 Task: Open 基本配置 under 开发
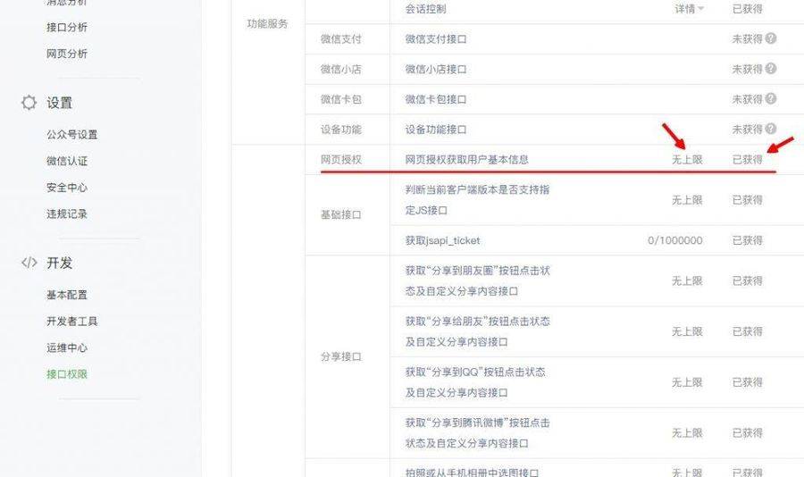(67, 295)
